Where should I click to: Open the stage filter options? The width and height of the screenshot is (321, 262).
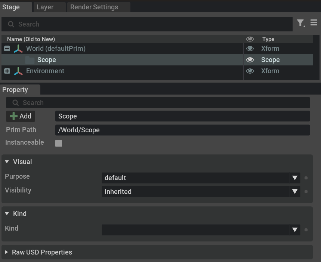tap(300, 23)
